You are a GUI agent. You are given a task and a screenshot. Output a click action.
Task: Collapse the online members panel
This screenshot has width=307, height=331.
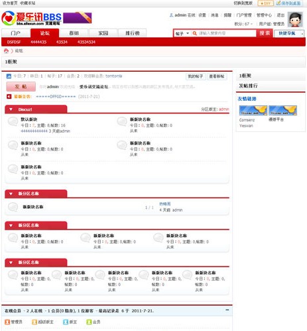tap(227, 310)
